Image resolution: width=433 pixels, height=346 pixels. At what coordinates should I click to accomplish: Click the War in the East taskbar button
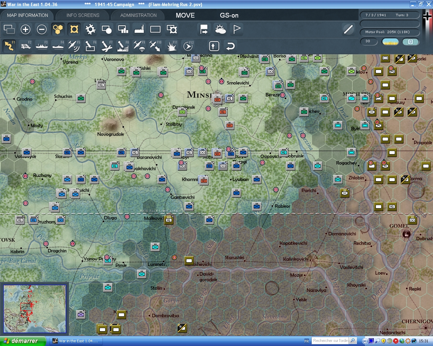pyautogui.click(x=76, y=341)
